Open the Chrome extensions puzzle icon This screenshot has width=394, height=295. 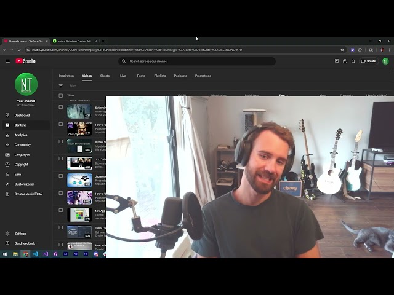tap(360, 50)
